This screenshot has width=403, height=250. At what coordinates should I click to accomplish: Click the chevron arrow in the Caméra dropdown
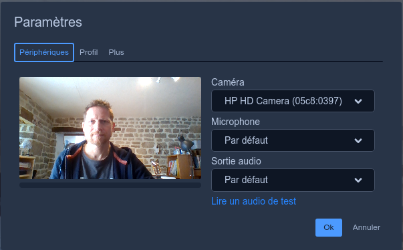pyautogui.click(x=358, y=101)
